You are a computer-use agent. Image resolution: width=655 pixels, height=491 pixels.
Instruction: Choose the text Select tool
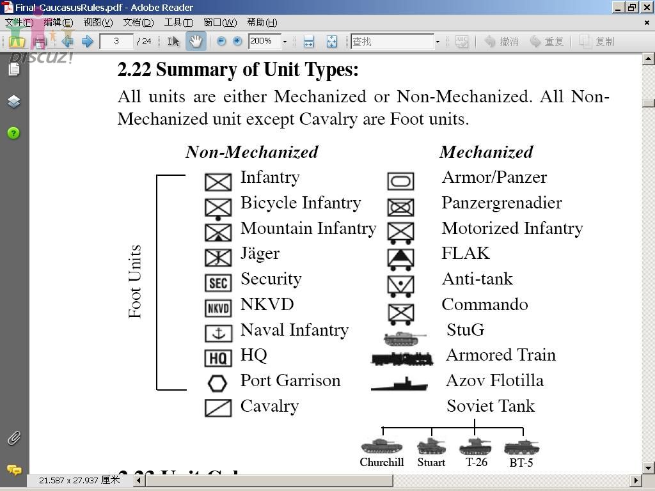(x=173, y=41)
